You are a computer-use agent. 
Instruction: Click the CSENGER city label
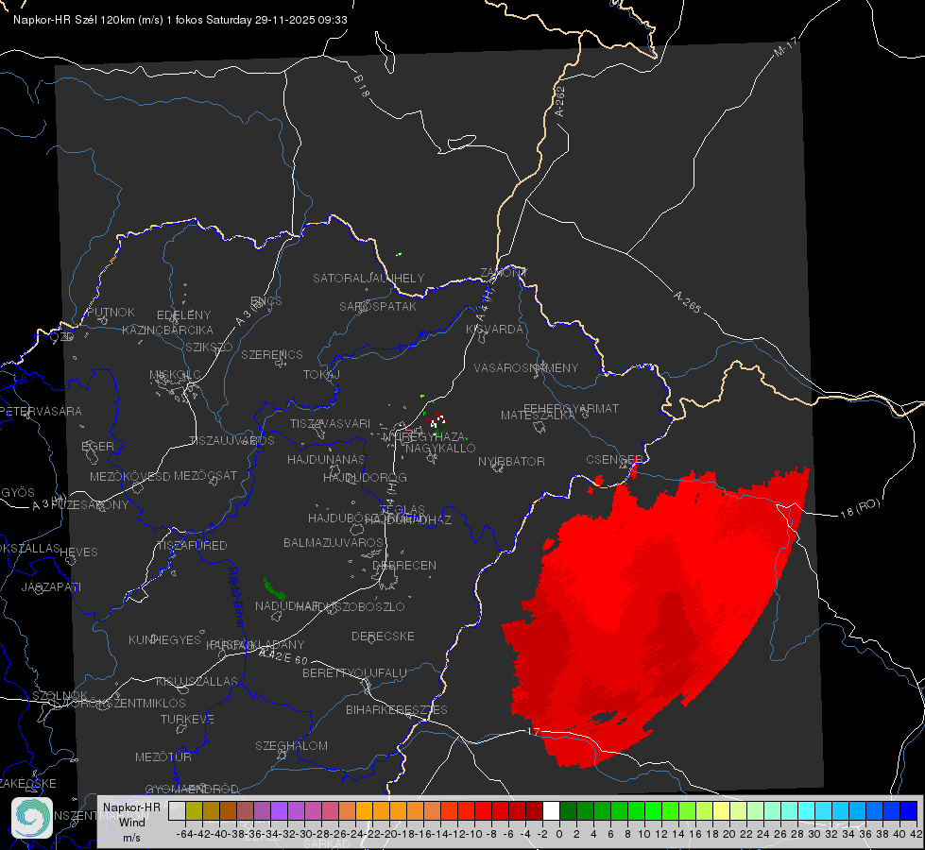[614, 460]
